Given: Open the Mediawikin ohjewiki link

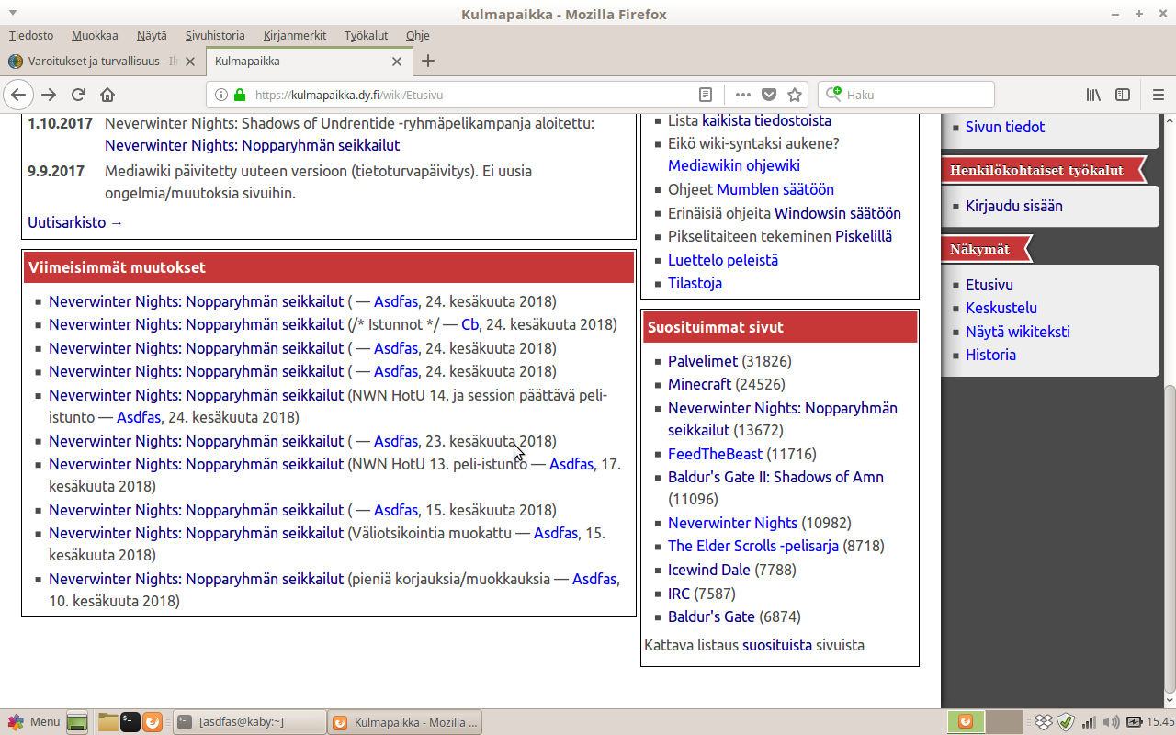Looking at the screenshot, I should (x=734, y=165).
